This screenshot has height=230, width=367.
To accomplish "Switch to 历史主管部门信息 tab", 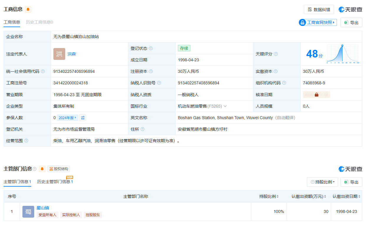I will (55, 182).
